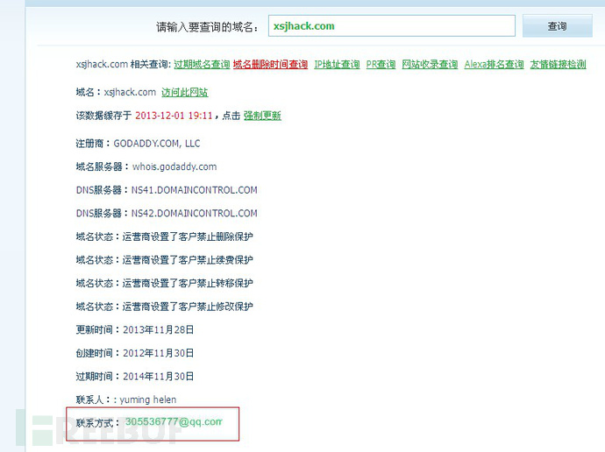Image resolution: width=605 pixels, height=452 pixels.
Task: Click the 禁止转移保护 domain status line
Action: (x=164, y=283)
